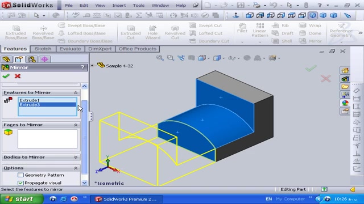Collapse the Features to Mirror section
Viewport: 364px width, 204px height.
[x=76, y=92]
